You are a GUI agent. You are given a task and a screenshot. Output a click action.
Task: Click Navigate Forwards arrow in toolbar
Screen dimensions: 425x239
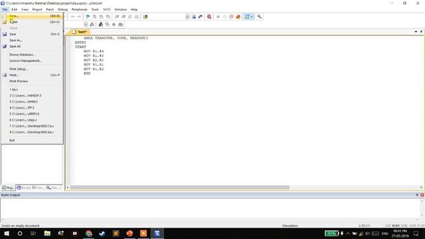pos(79,17)
